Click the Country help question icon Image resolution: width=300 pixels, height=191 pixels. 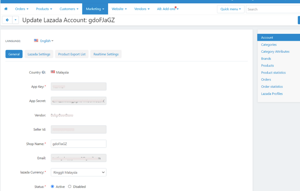[43, 72]
